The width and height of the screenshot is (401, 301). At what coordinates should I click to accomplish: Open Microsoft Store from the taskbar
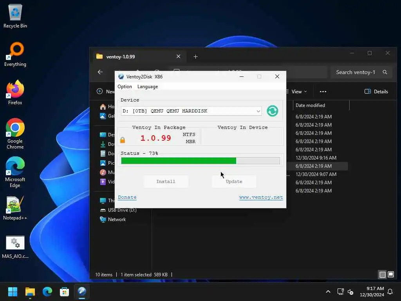pyautogui.click(x=65, y=292)
